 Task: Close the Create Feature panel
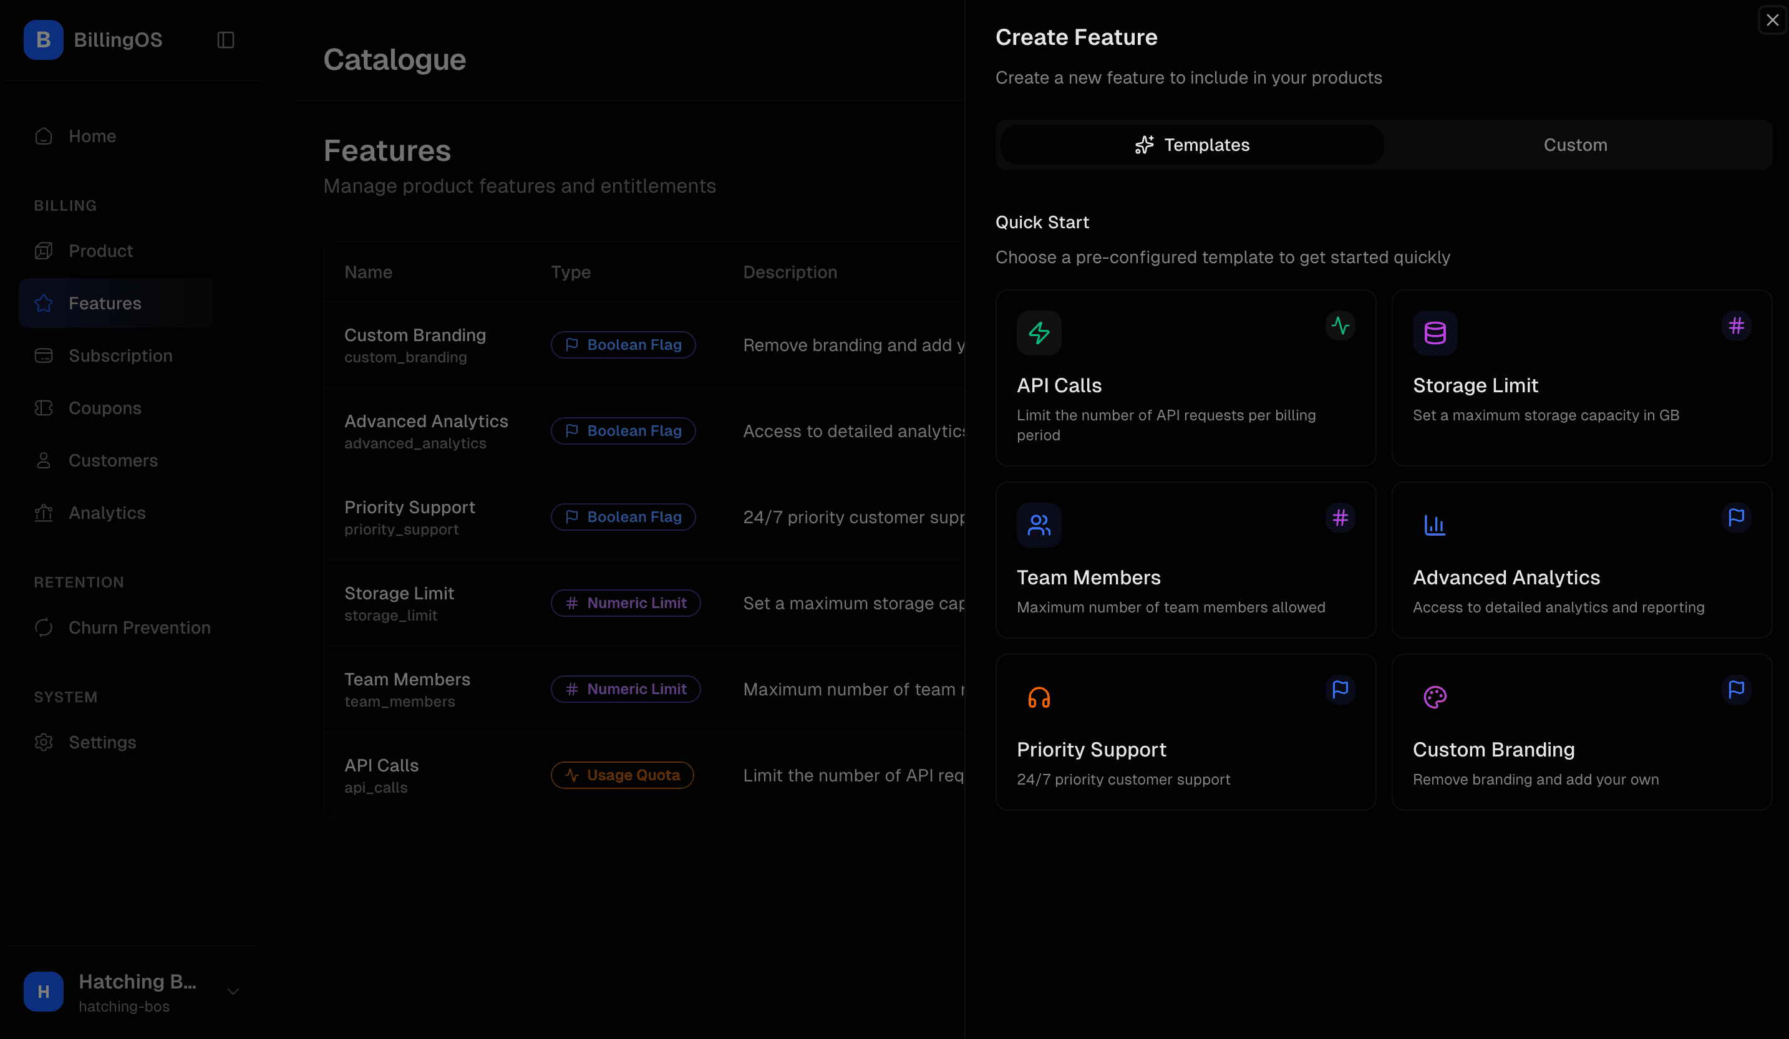[1772, 20]
